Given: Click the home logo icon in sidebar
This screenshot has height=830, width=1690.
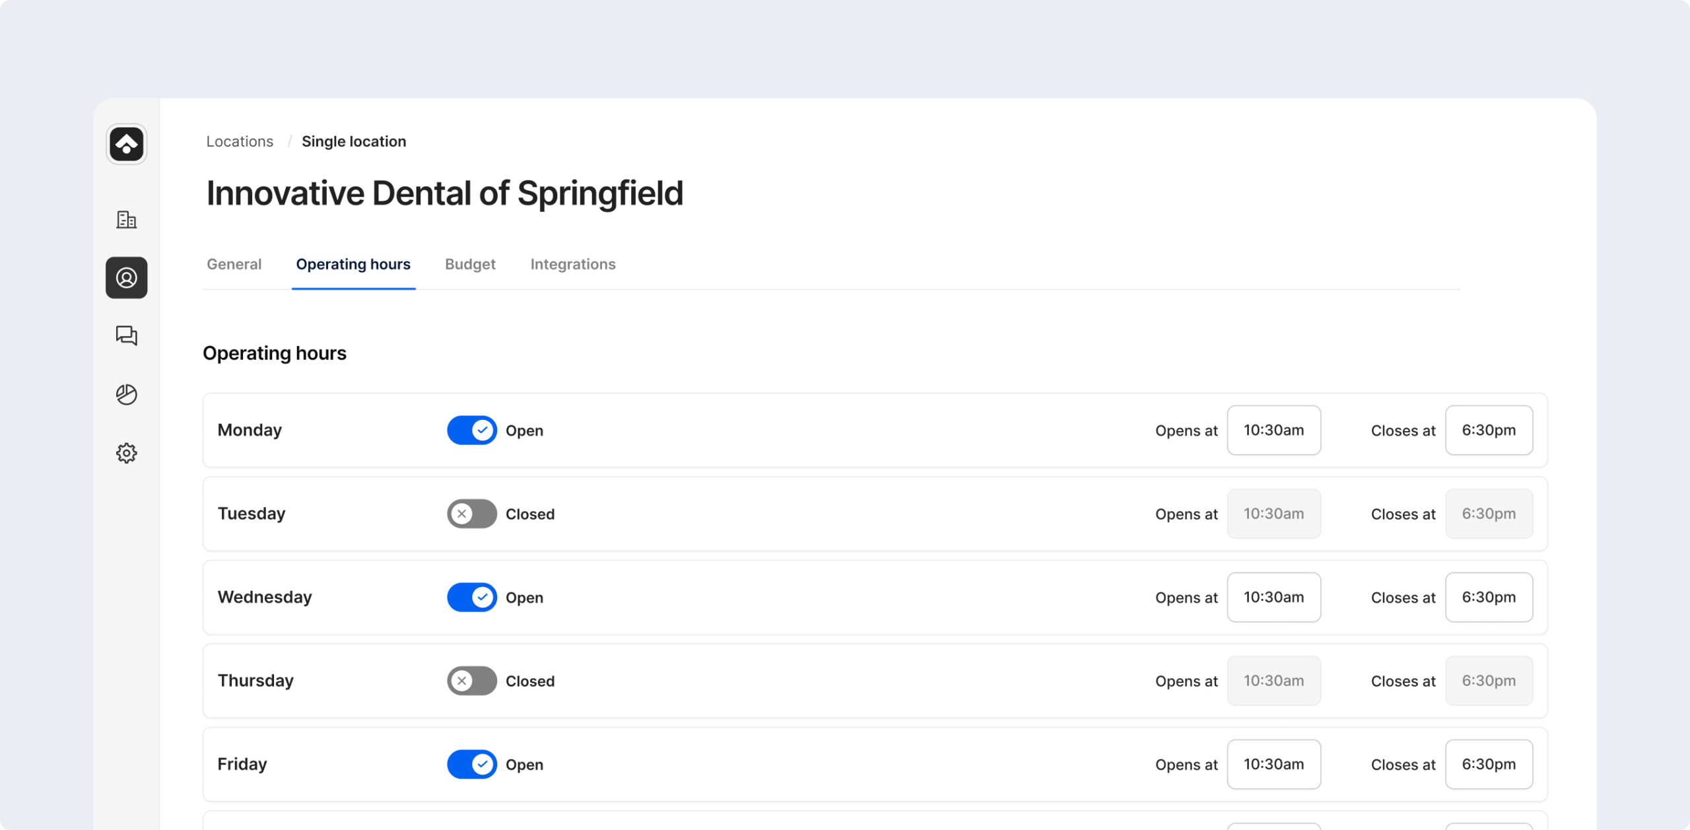Looking at the screenshot, I should tap(126, 144).
